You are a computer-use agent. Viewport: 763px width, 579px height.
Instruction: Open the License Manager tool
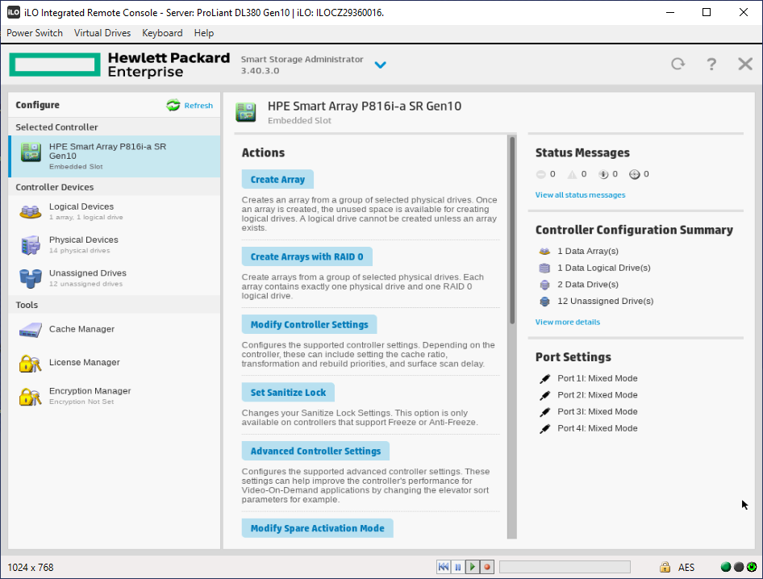(x=115, y=363)
